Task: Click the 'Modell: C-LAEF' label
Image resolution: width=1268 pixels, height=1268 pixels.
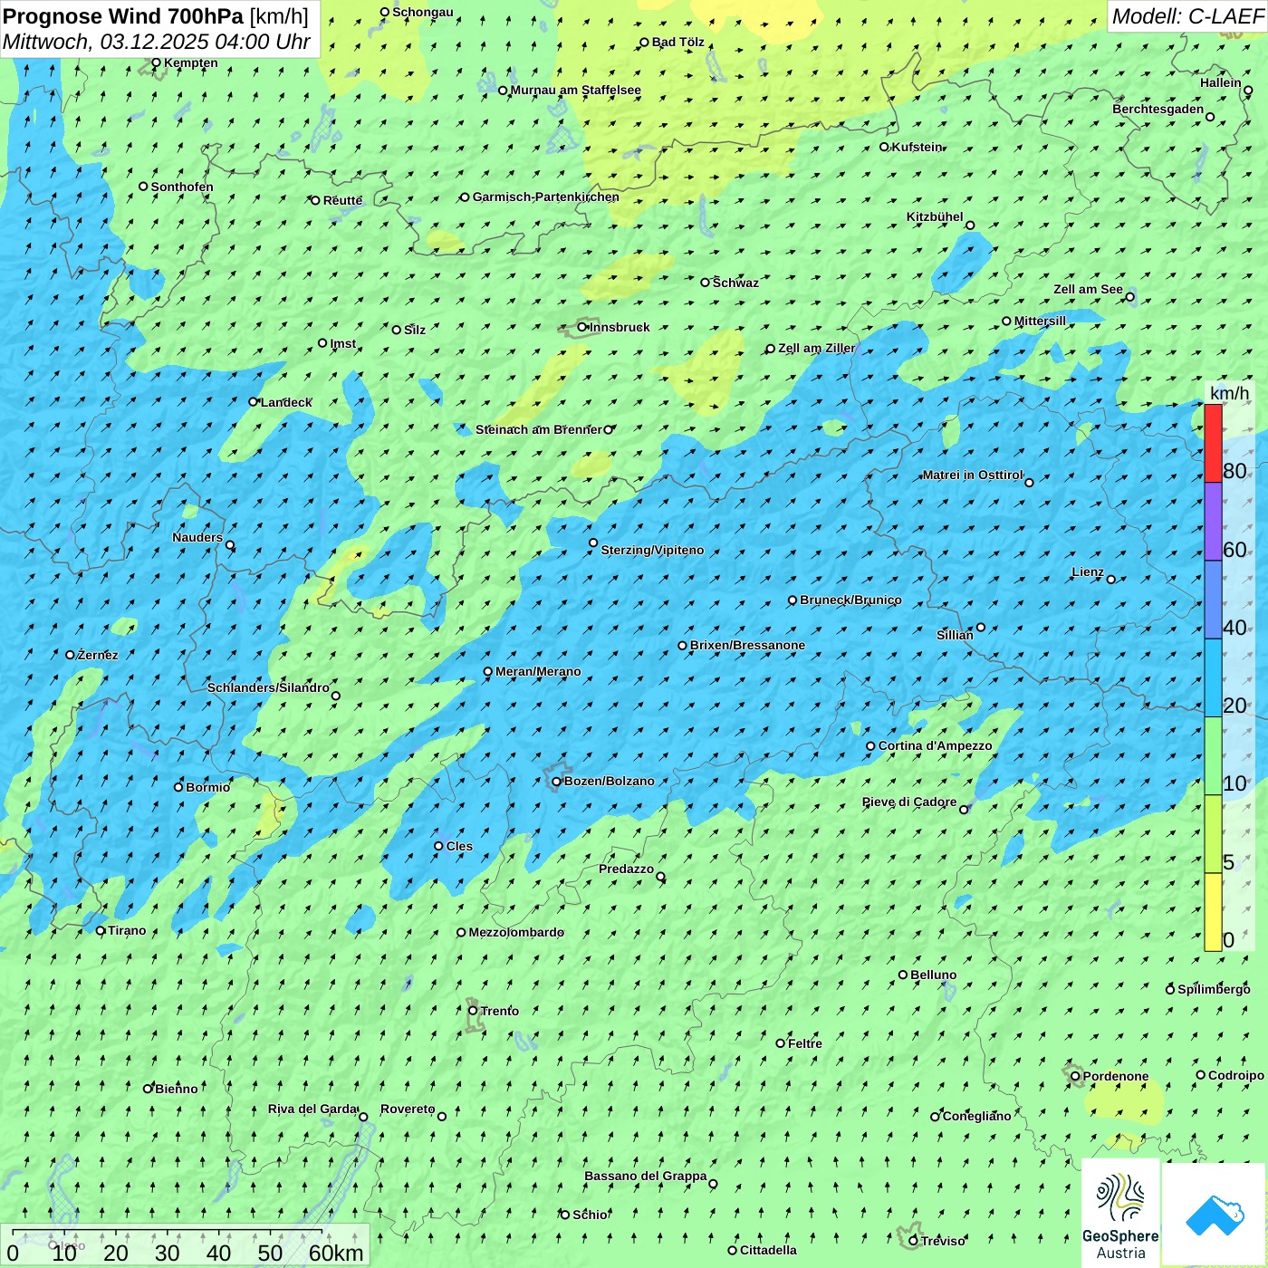Action: [1187, 16]
